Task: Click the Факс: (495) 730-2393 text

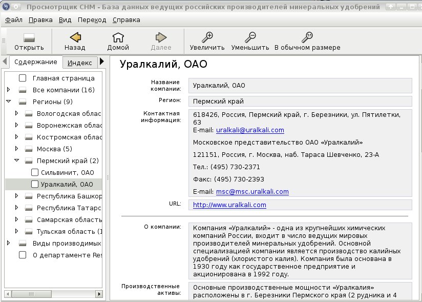Action: click(228, 179)
